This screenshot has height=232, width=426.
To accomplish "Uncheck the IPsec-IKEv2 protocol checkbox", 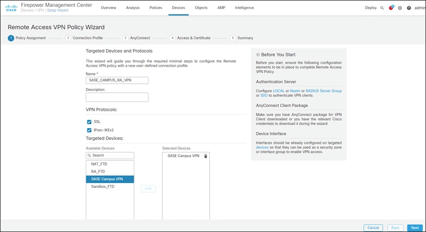I will [x=89, y=130].
